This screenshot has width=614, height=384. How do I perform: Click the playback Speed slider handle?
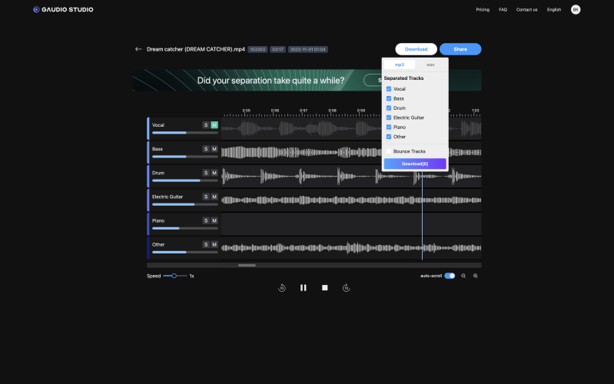click(174, 276)
